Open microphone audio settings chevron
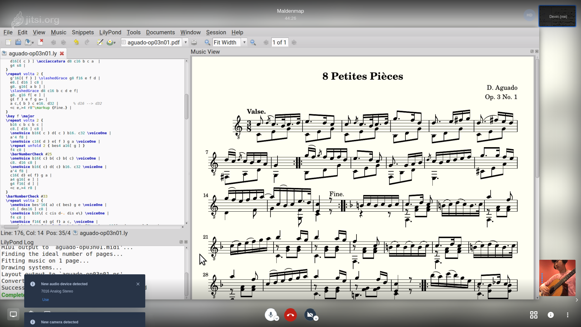 pyautogui.click(x=277, y=319)
